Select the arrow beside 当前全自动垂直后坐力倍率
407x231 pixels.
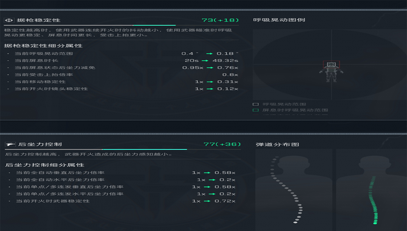click(207, 173)
